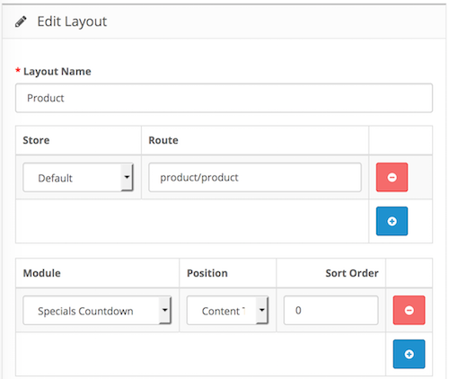The height and width of the screenshot is (379, 449).
Task: Click the Sort Order column header
Action: [352, 273]
